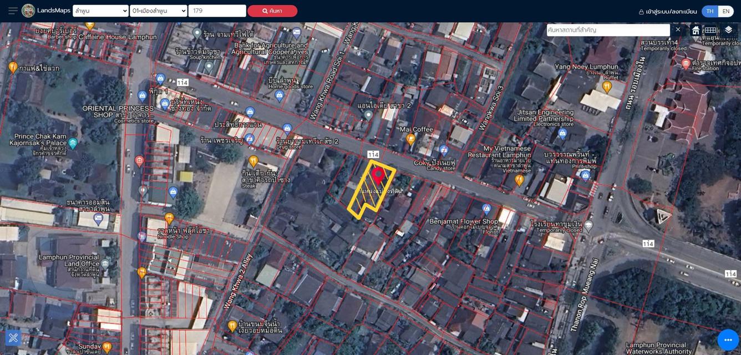Clear the place search with the X icon
This screenshot has height=355, width=741.
[x=678, y=29]
